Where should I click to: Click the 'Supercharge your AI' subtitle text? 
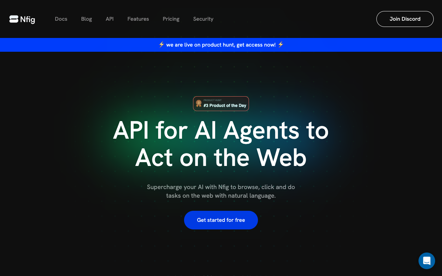coord(221,191)
